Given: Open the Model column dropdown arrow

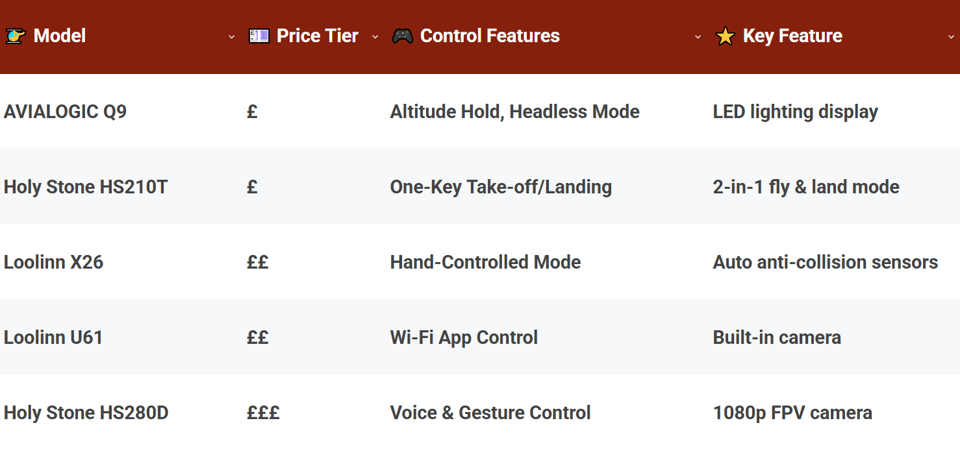Looking at the screenshot, I should pyautogui.click(x=232, y=37).
